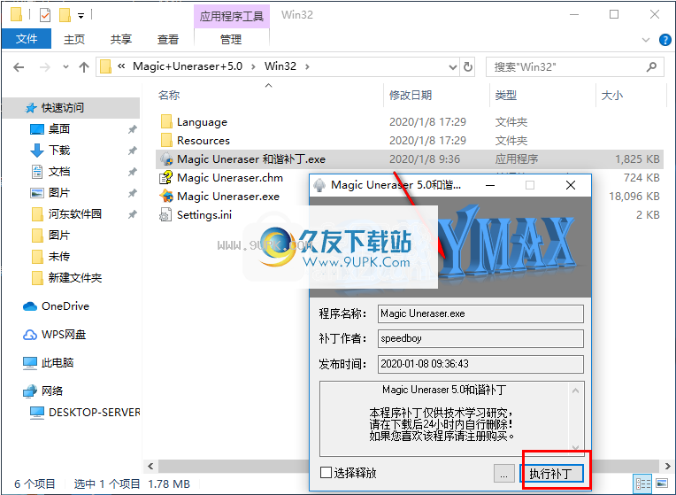
Task: Refresh the Win32 folder view
Action: tap(468, 67)
